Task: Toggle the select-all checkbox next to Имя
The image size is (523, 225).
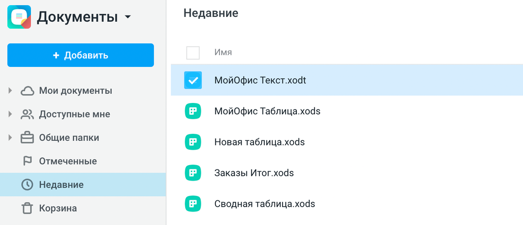Action: click(x=193, y=53)
